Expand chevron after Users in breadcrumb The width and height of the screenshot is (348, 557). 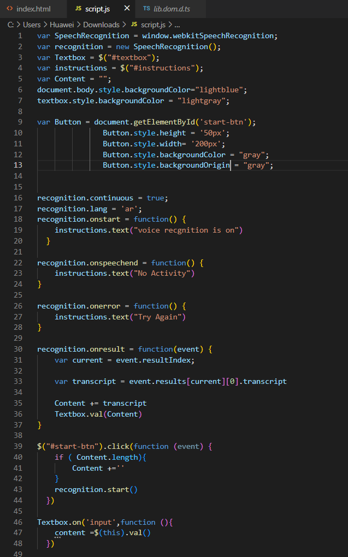pyautogui.click(x=45, y=25)
